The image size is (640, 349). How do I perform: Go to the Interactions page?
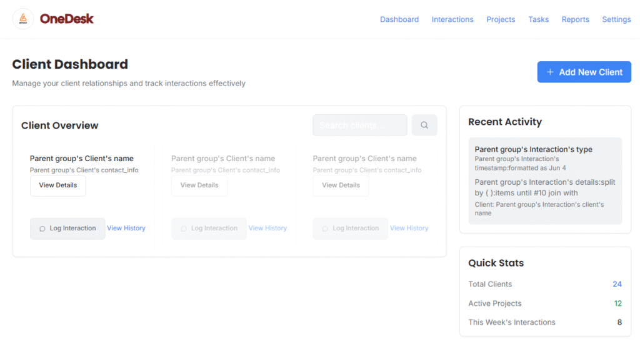click(452, 19)
